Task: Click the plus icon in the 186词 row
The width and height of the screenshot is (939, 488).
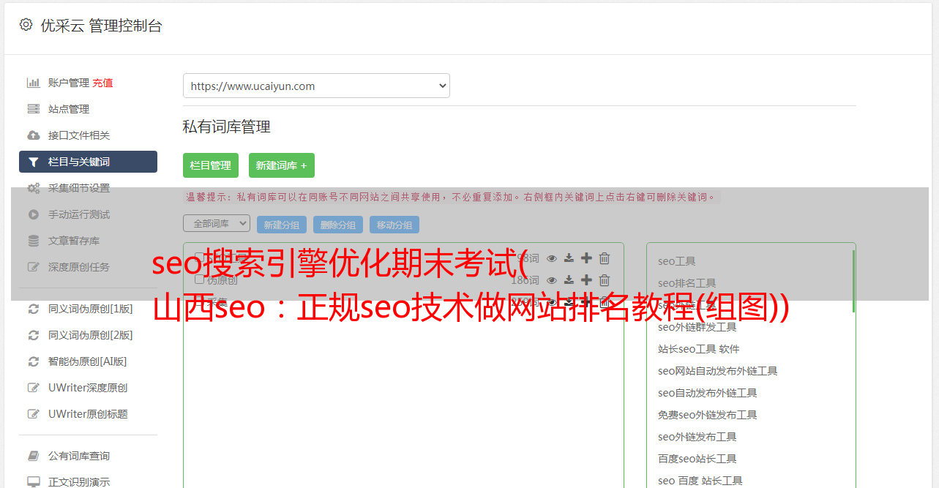Action: pyautogui.click(x=586, y=279)
